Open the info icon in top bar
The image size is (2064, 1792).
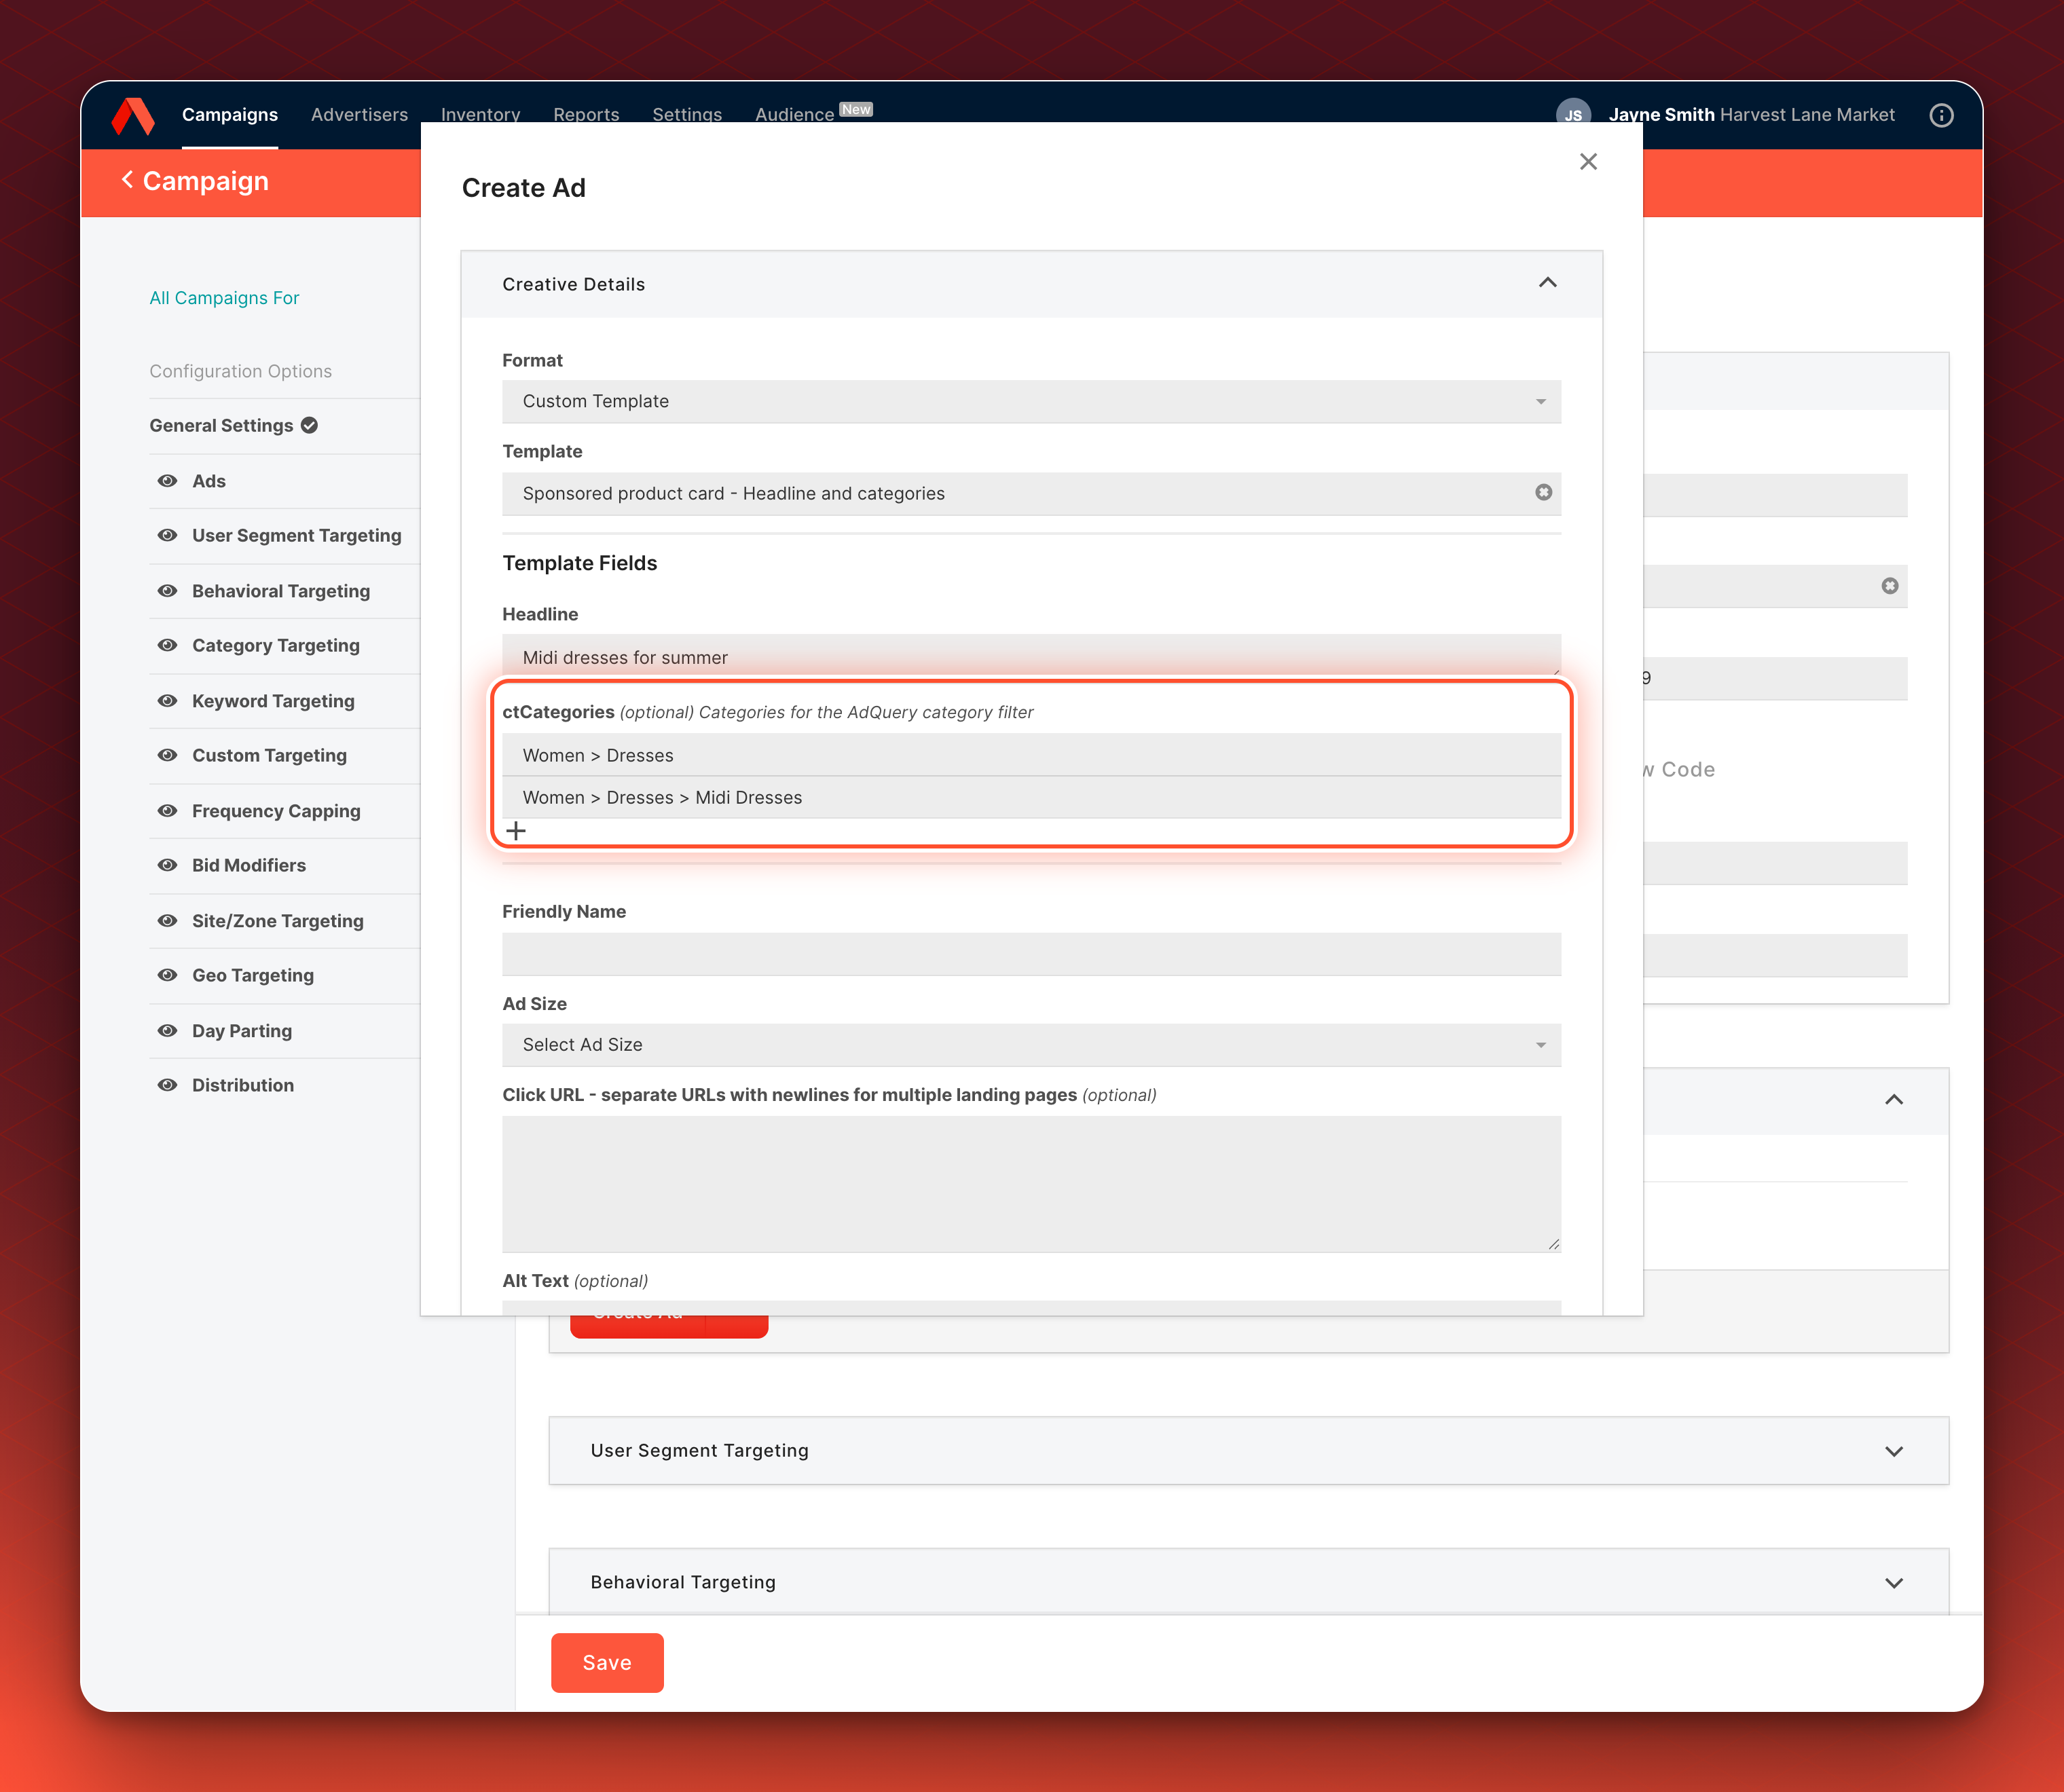pyautogui.click(x=1941, y=115)
